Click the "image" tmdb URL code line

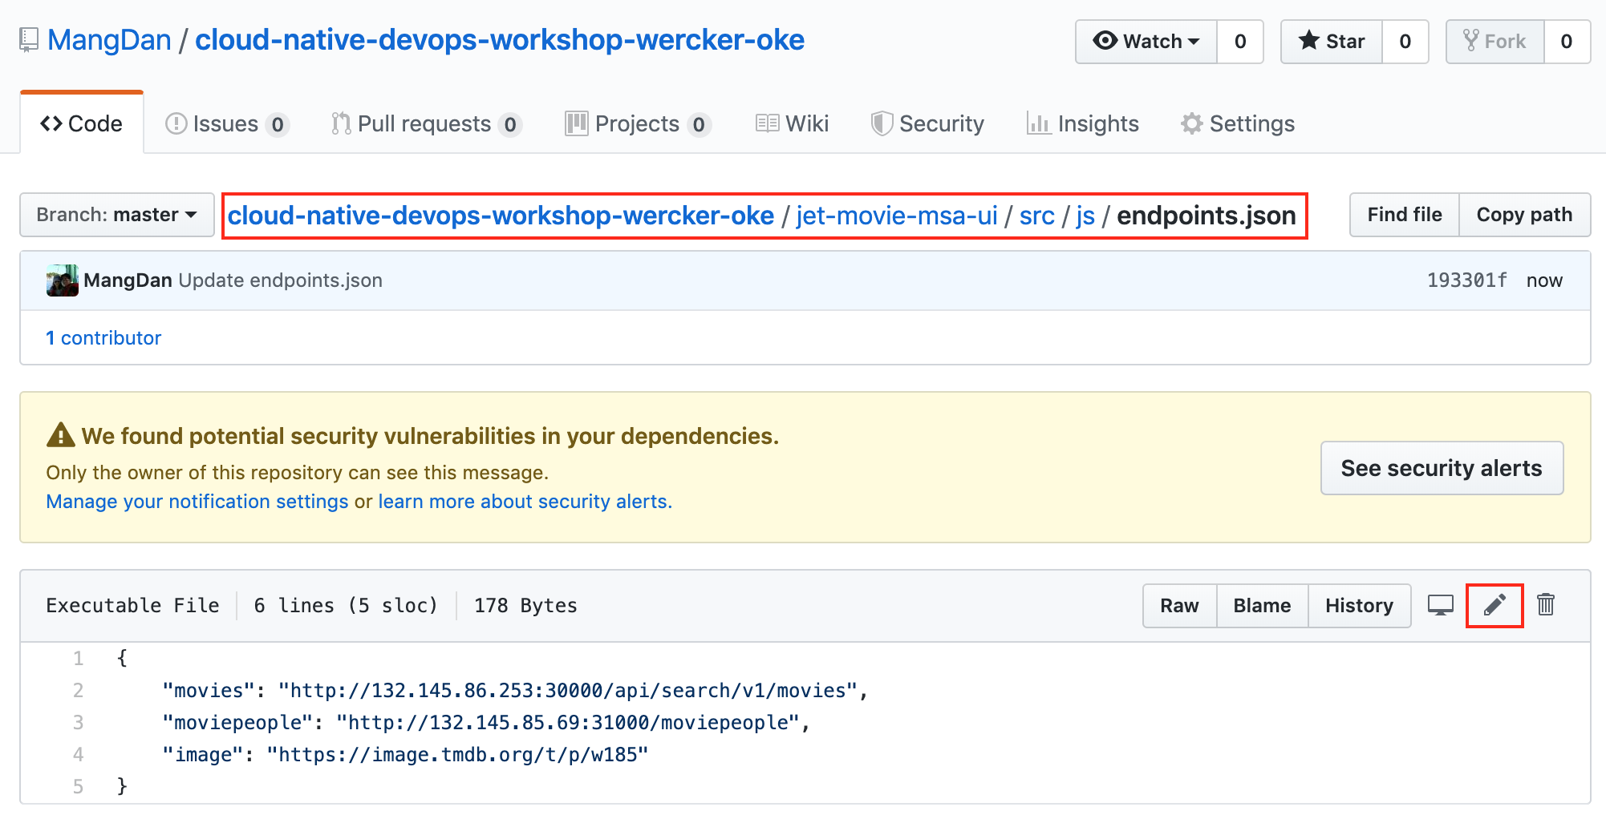pyautogui.click(x=405, y=755)
